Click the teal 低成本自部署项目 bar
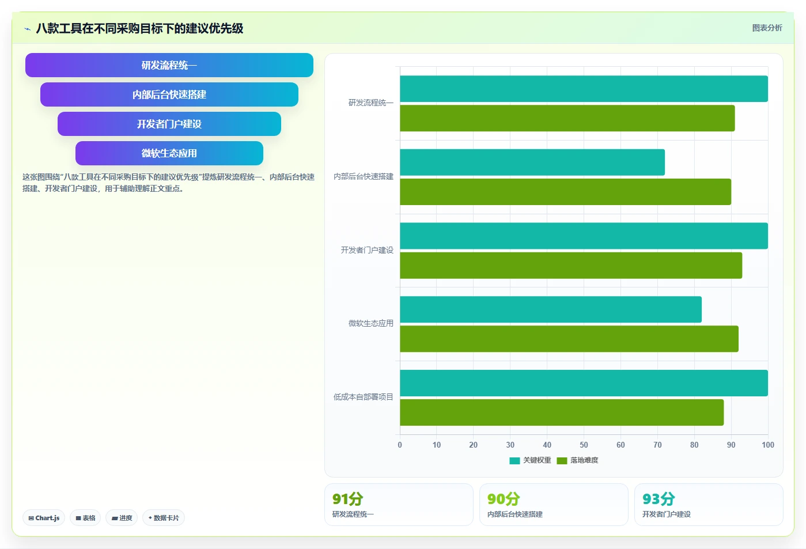806x549 pixels. [584, 383]
